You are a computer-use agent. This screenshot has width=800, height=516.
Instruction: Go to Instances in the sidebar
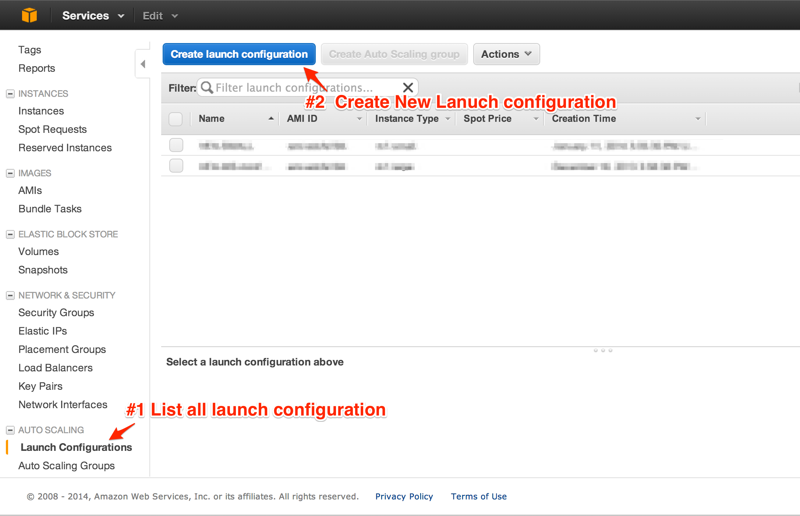point(41,111)
